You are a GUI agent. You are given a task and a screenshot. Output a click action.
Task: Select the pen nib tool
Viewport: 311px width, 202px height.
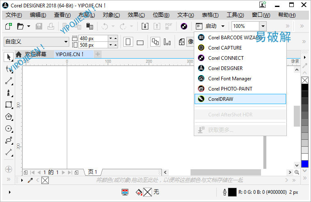click(9, 93)
